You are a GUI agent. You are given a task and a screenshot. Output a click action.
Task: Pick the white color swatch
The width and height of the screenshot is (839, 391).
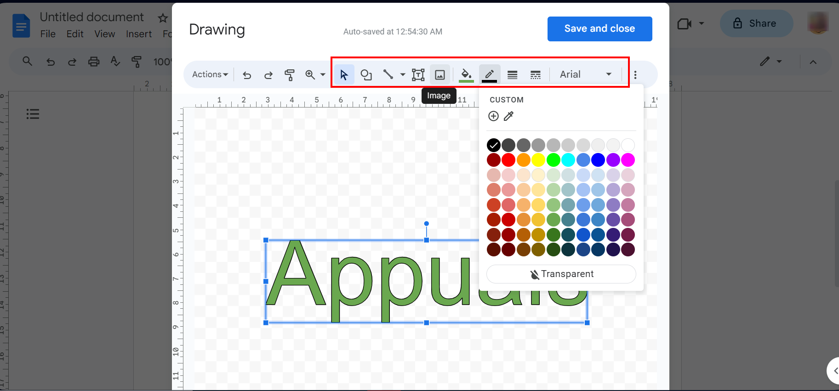click(628, 145)
